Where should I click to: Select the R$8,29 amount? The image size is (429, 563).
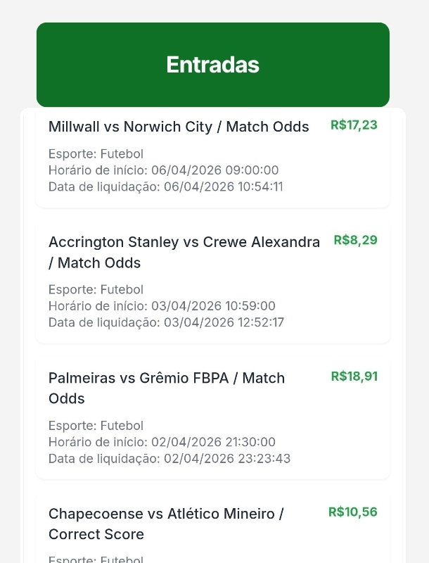355,240
